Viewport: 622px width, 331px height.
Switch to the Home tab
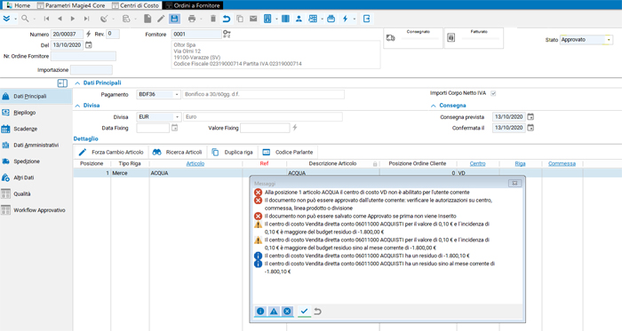click(18, 5)
